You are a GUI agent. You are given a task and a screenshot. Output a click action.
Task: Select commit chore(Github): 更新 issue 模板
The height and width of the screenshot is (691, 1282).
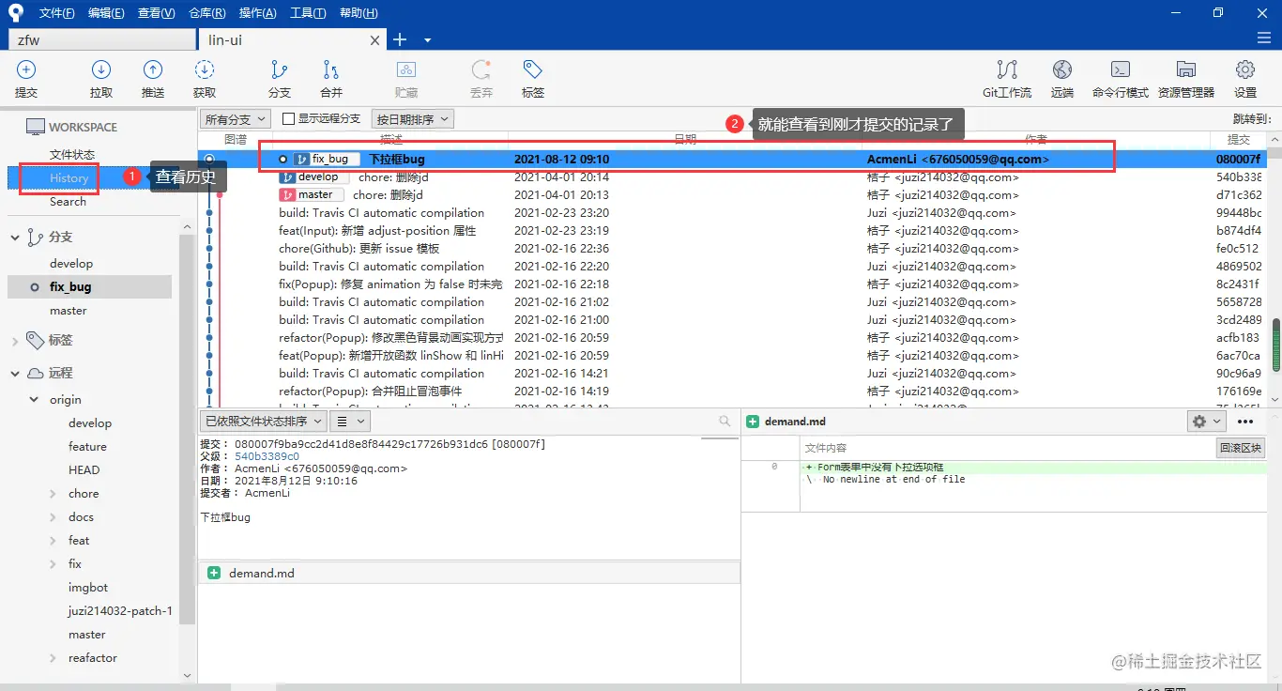[732, 249]
